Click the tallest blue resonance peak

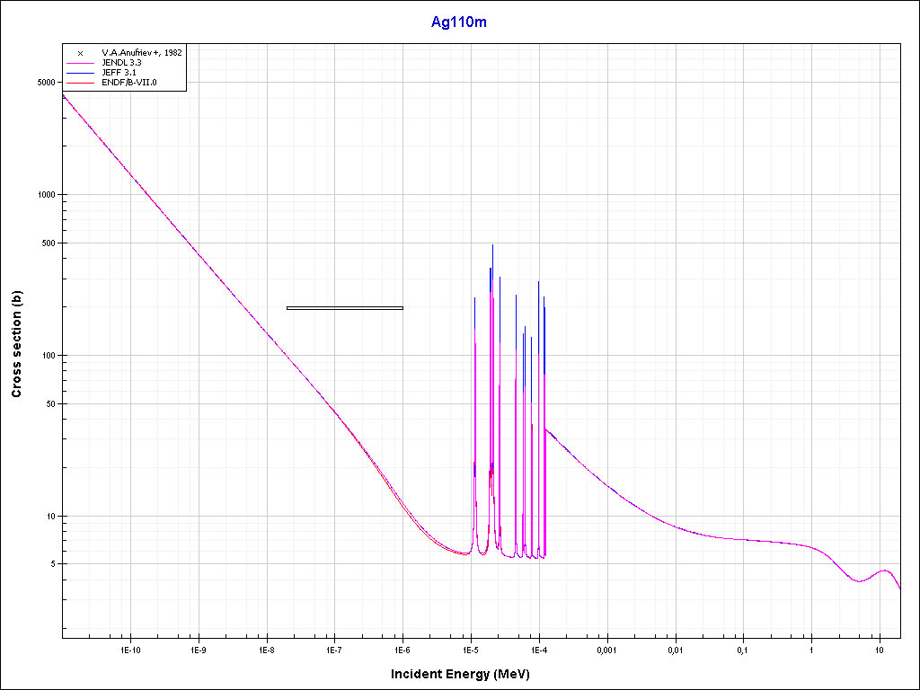coord(492,247)
